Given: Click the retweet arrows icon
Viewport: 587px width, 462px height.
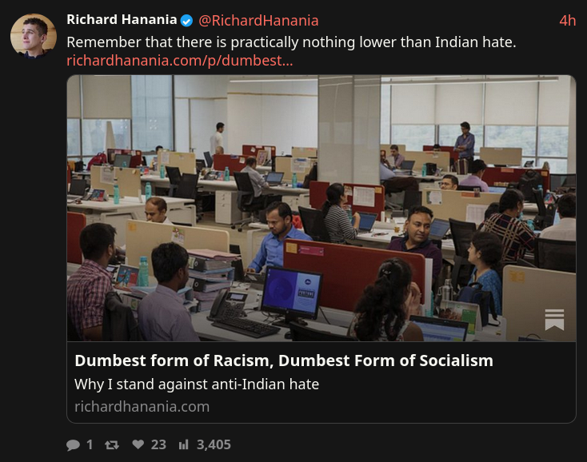Looking at the screenshot, I should [x=111, y=444].
